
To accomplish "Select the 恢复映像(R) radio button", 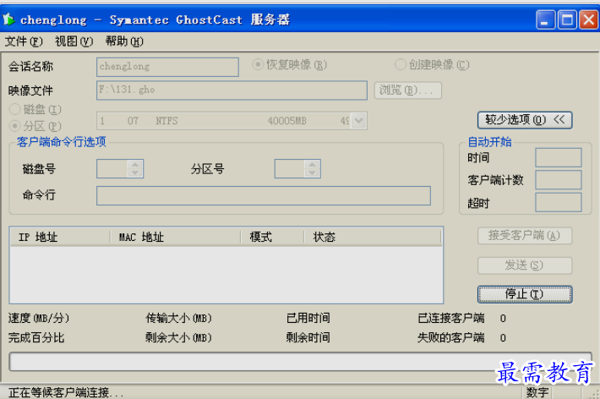I will click(x=290, y=65).
